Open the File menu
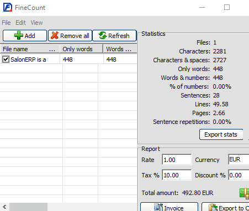The width and height of the screenshot is (249, 211). [x=6, y=23]
